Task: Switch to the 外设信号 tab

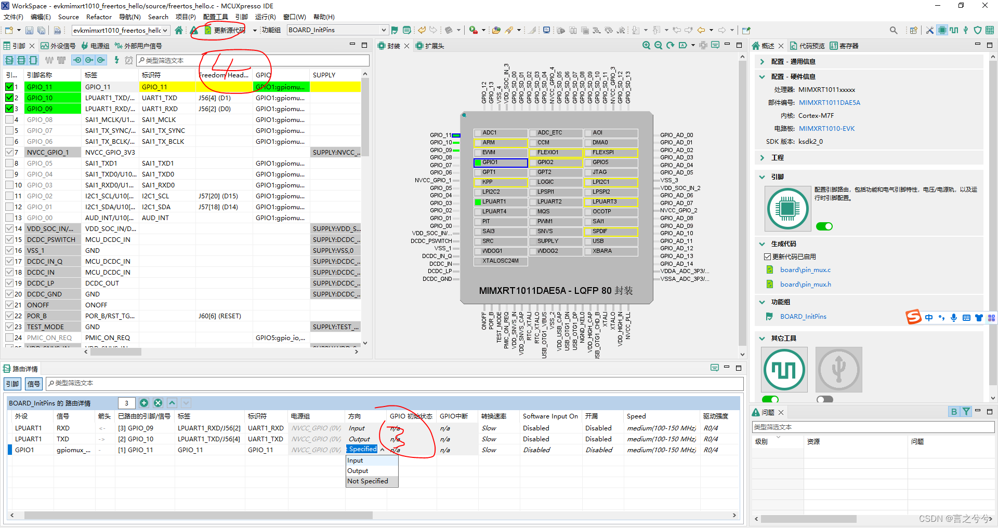Action: [x=58, y=46]
